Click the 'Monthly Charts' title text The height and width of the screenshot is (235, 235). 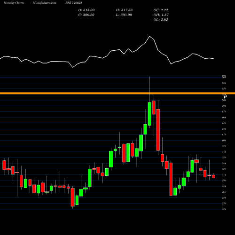coord(14,3)
